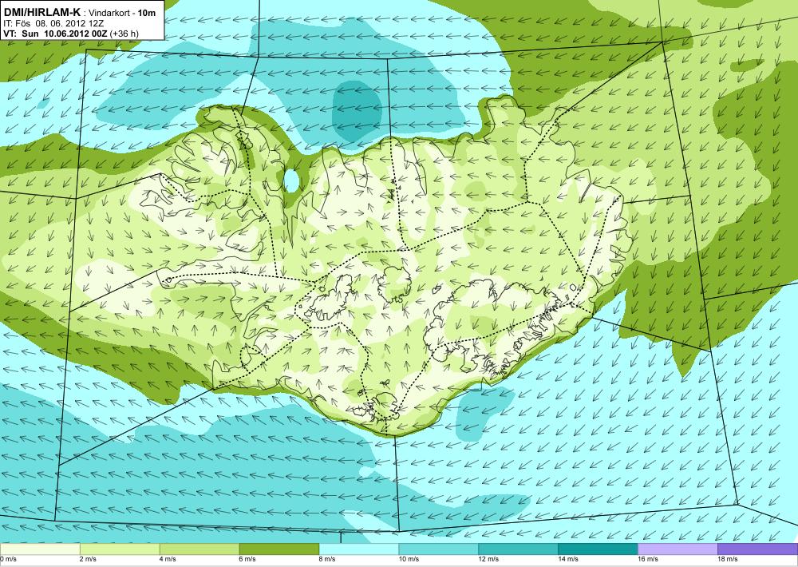The height and width of the screenshot is (567, 798).
Task: Click the light teal 10–12 m/s legend swatch
Action: (439, 549)
